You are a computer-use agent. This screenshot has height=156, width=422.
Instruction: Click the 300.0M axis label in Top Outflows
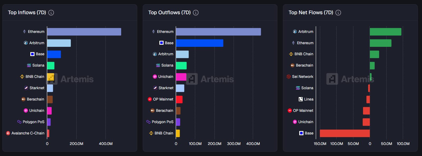[x=234, y=144]
